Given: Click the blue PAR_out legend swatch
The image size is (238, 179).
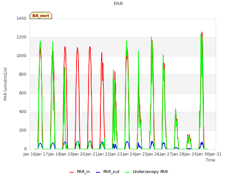Looking at the screenshot, I should (98, 172).
